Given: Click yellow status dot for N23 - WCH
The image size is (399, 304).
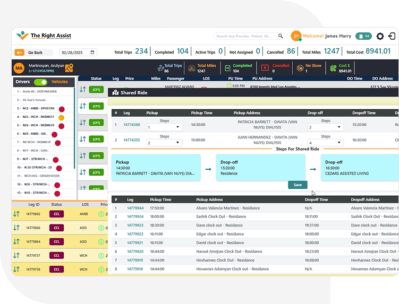Looking at the screenshot, I should tap(61, 117).
